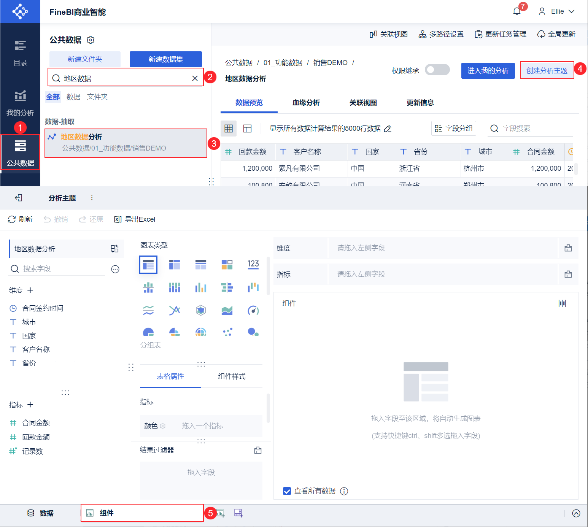
Task: Select the area chart type
Action: pyautogui.click(x=227, y=311)
